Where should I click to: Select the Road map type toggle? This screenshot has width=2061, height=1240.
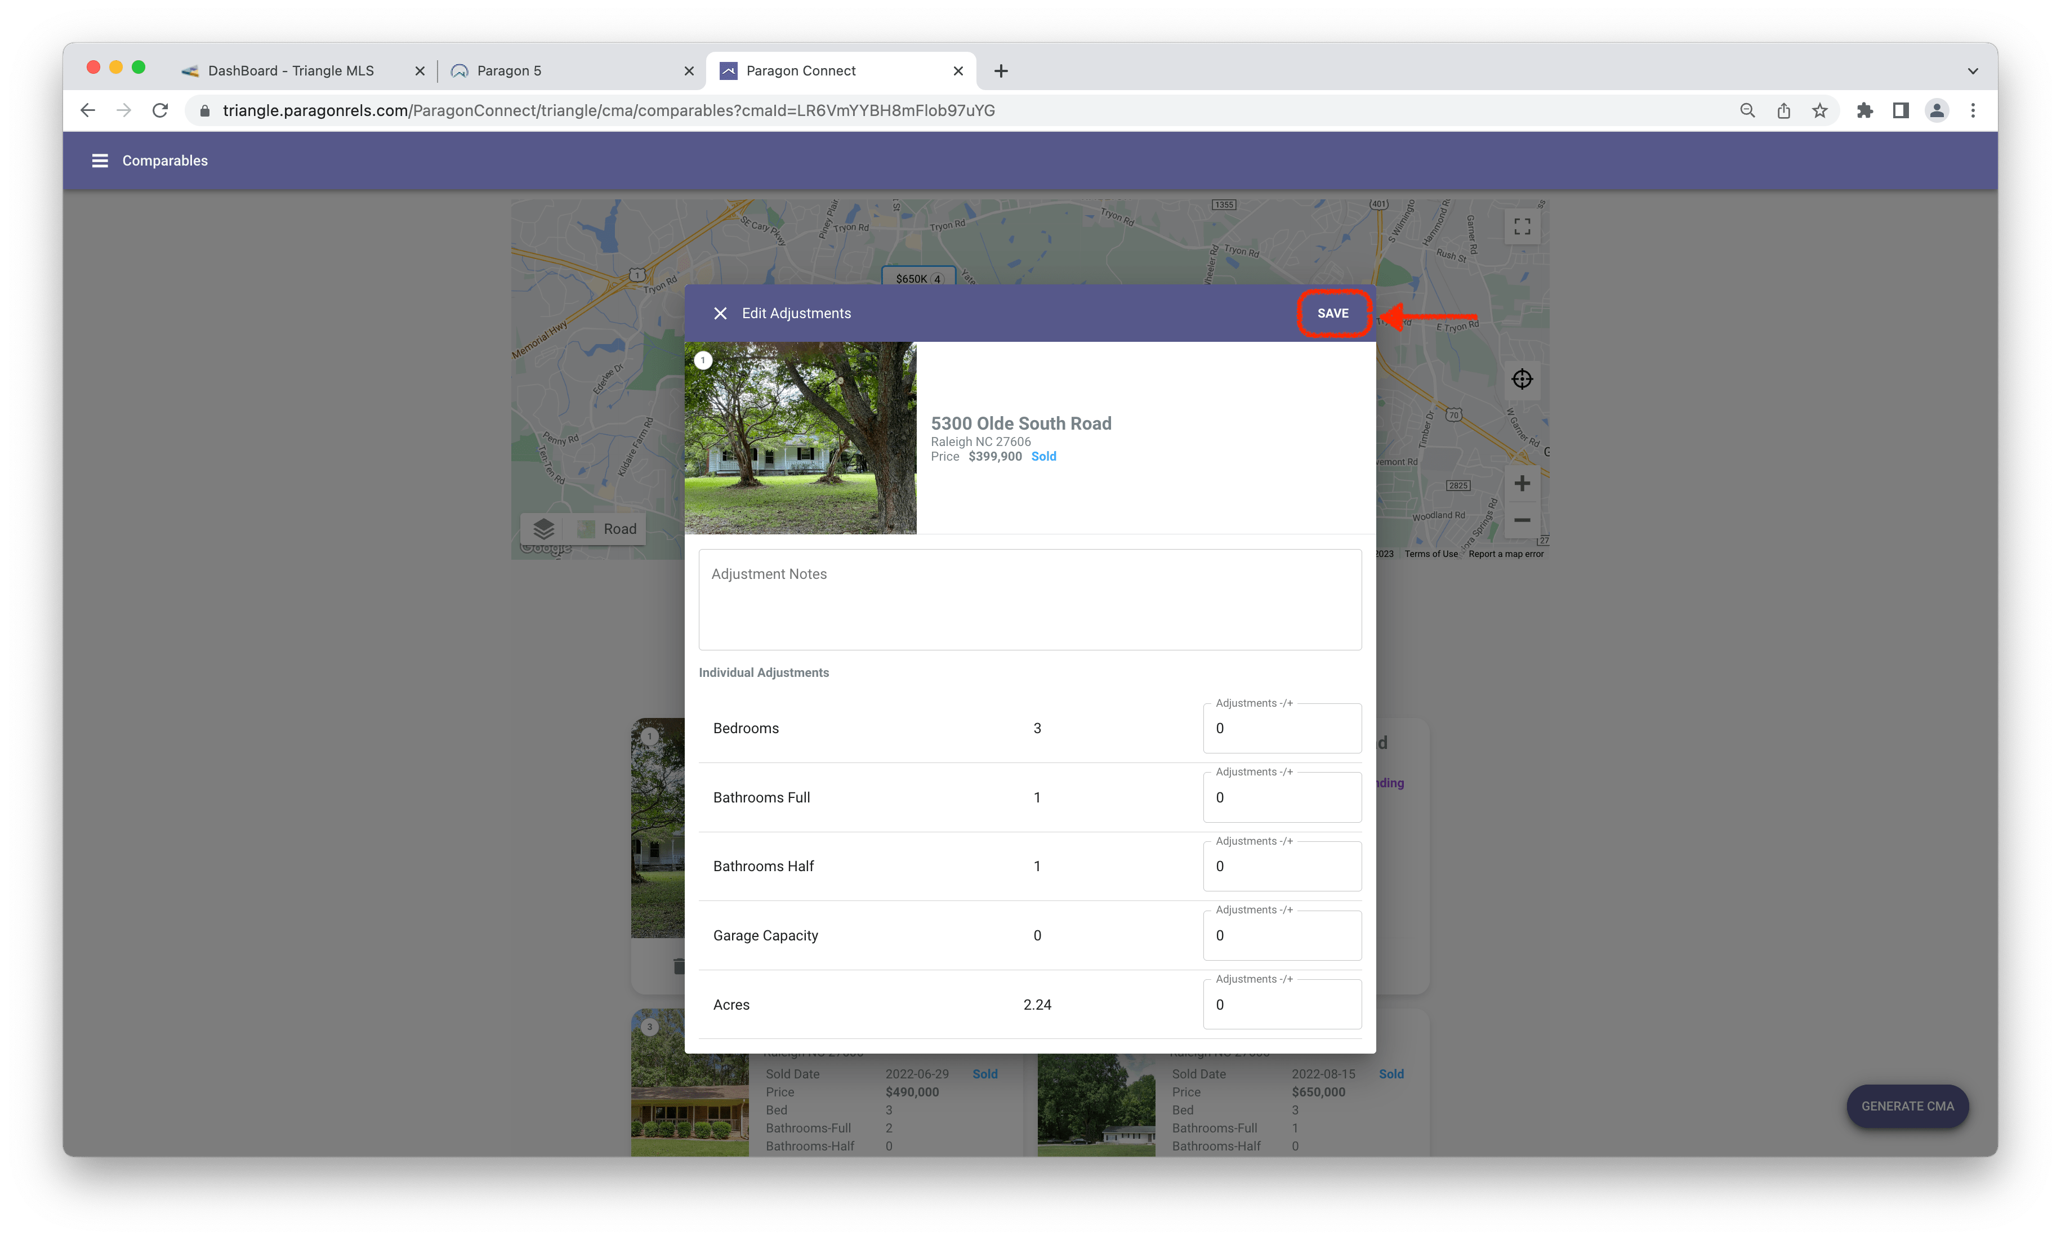pyautogui.click(x=609, y=529)
